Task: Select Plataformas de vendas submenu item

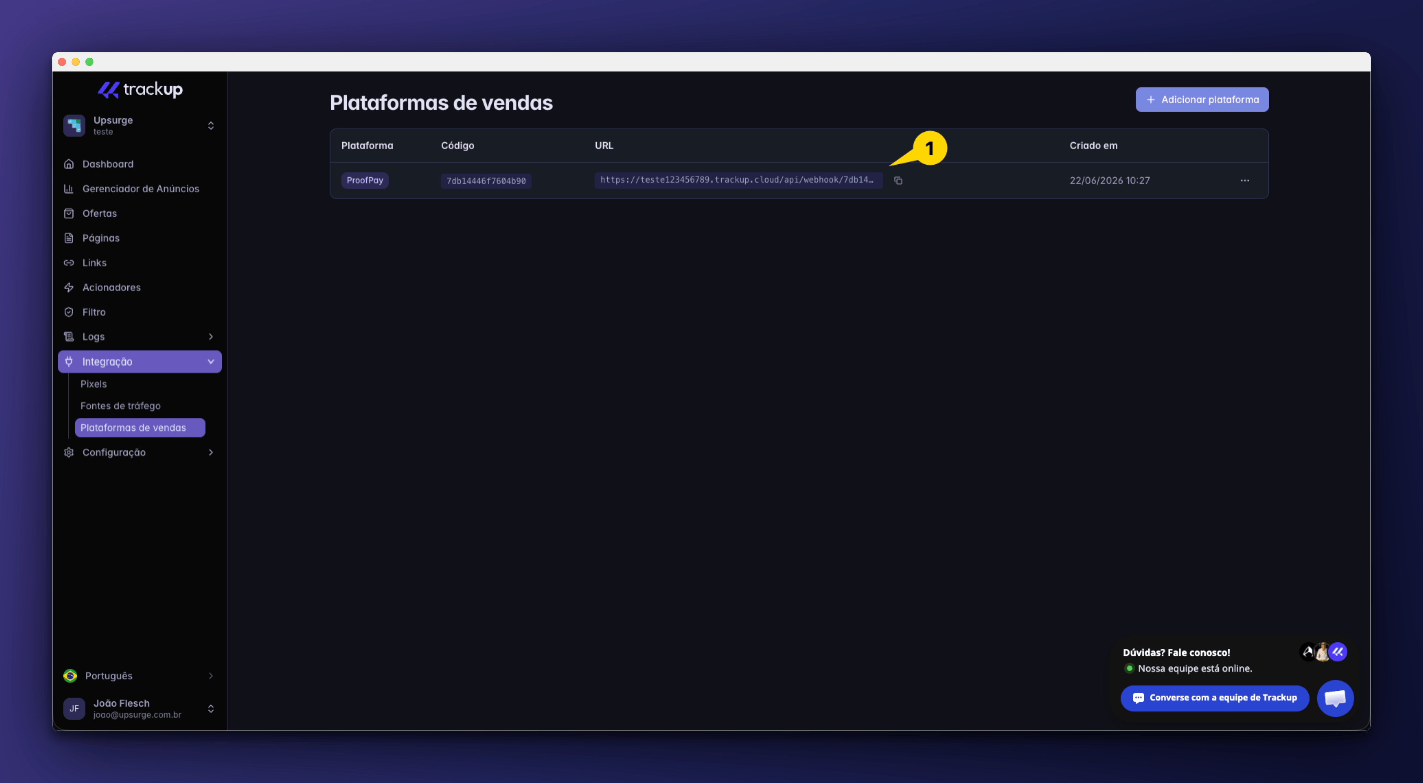Action: pos(140,428)
